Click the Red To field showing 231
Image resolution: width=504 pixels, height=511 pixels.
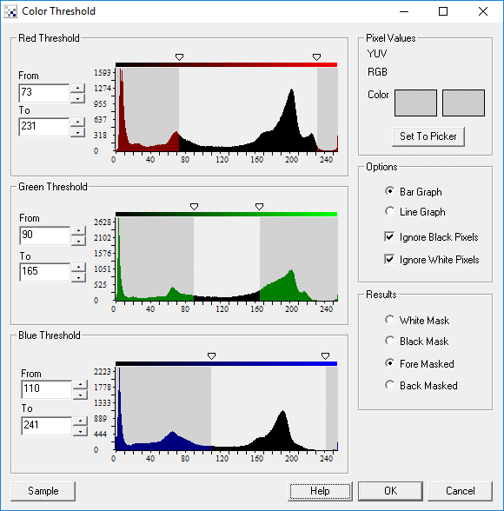(44, 127)
